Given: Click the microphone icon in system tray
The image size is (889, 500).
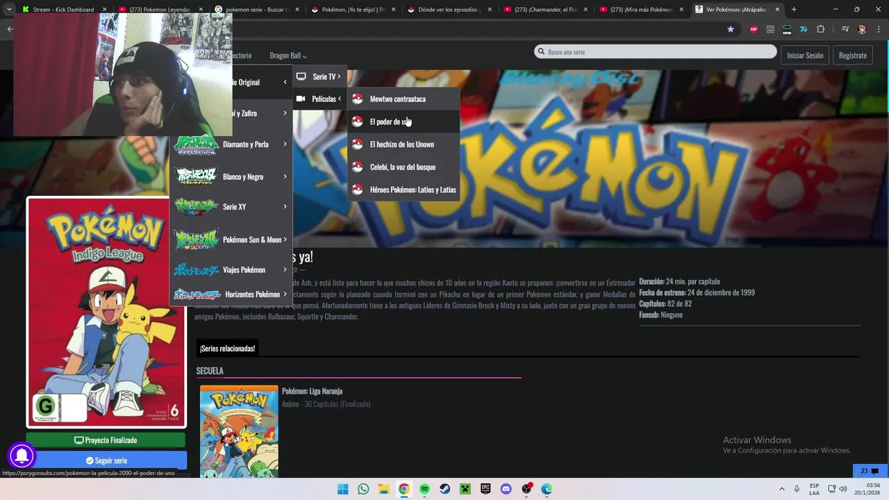Looking at the screenshot, I should 797,489.
